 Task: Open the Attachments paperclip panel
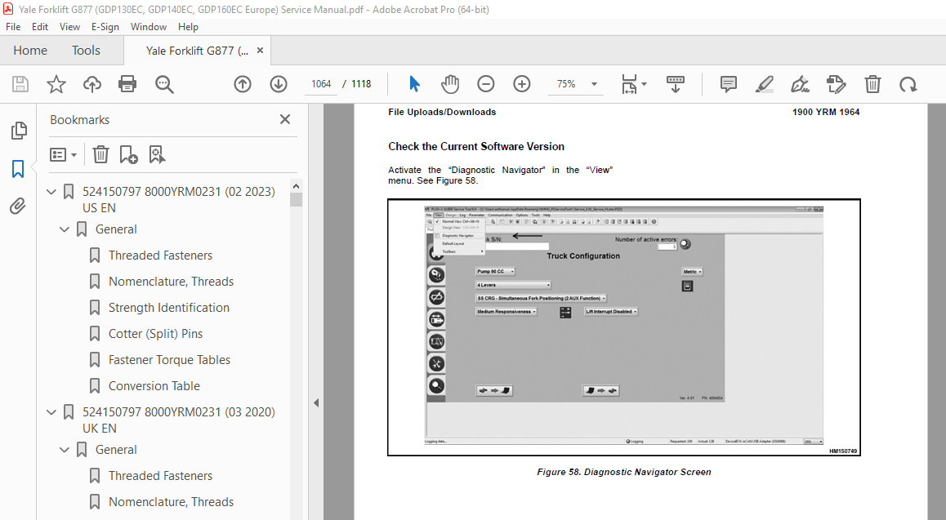[x=18, y=207]
